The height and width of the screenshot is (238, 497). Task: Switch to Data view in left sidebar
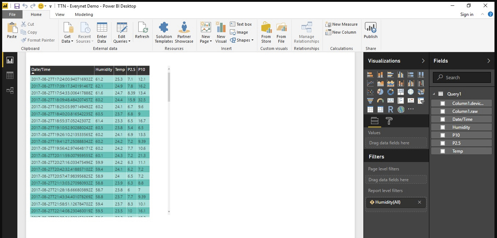10,75
